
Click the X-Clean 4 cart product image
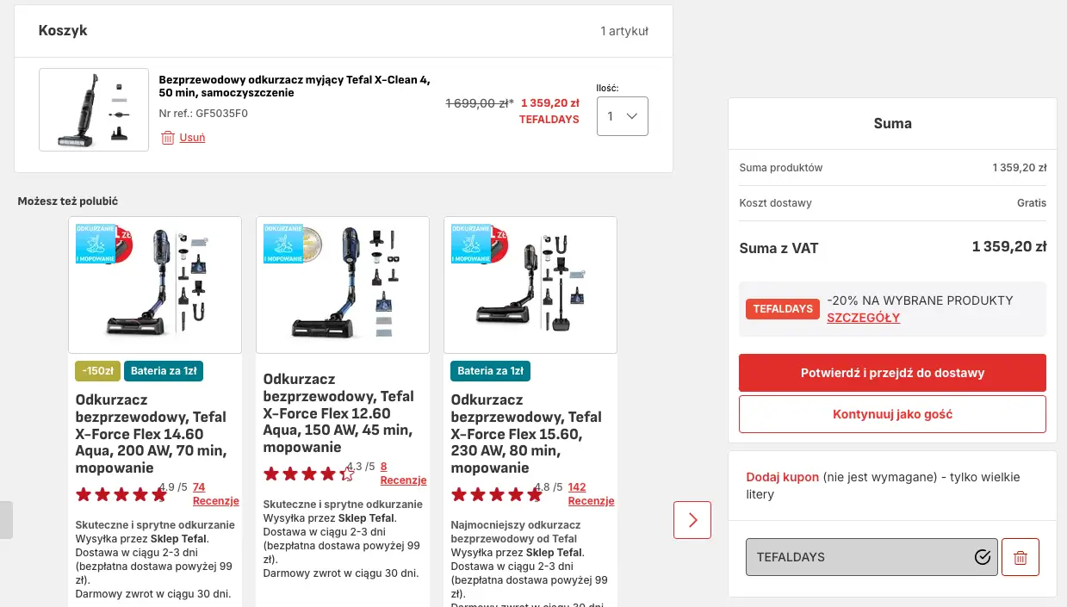point(94,109)
